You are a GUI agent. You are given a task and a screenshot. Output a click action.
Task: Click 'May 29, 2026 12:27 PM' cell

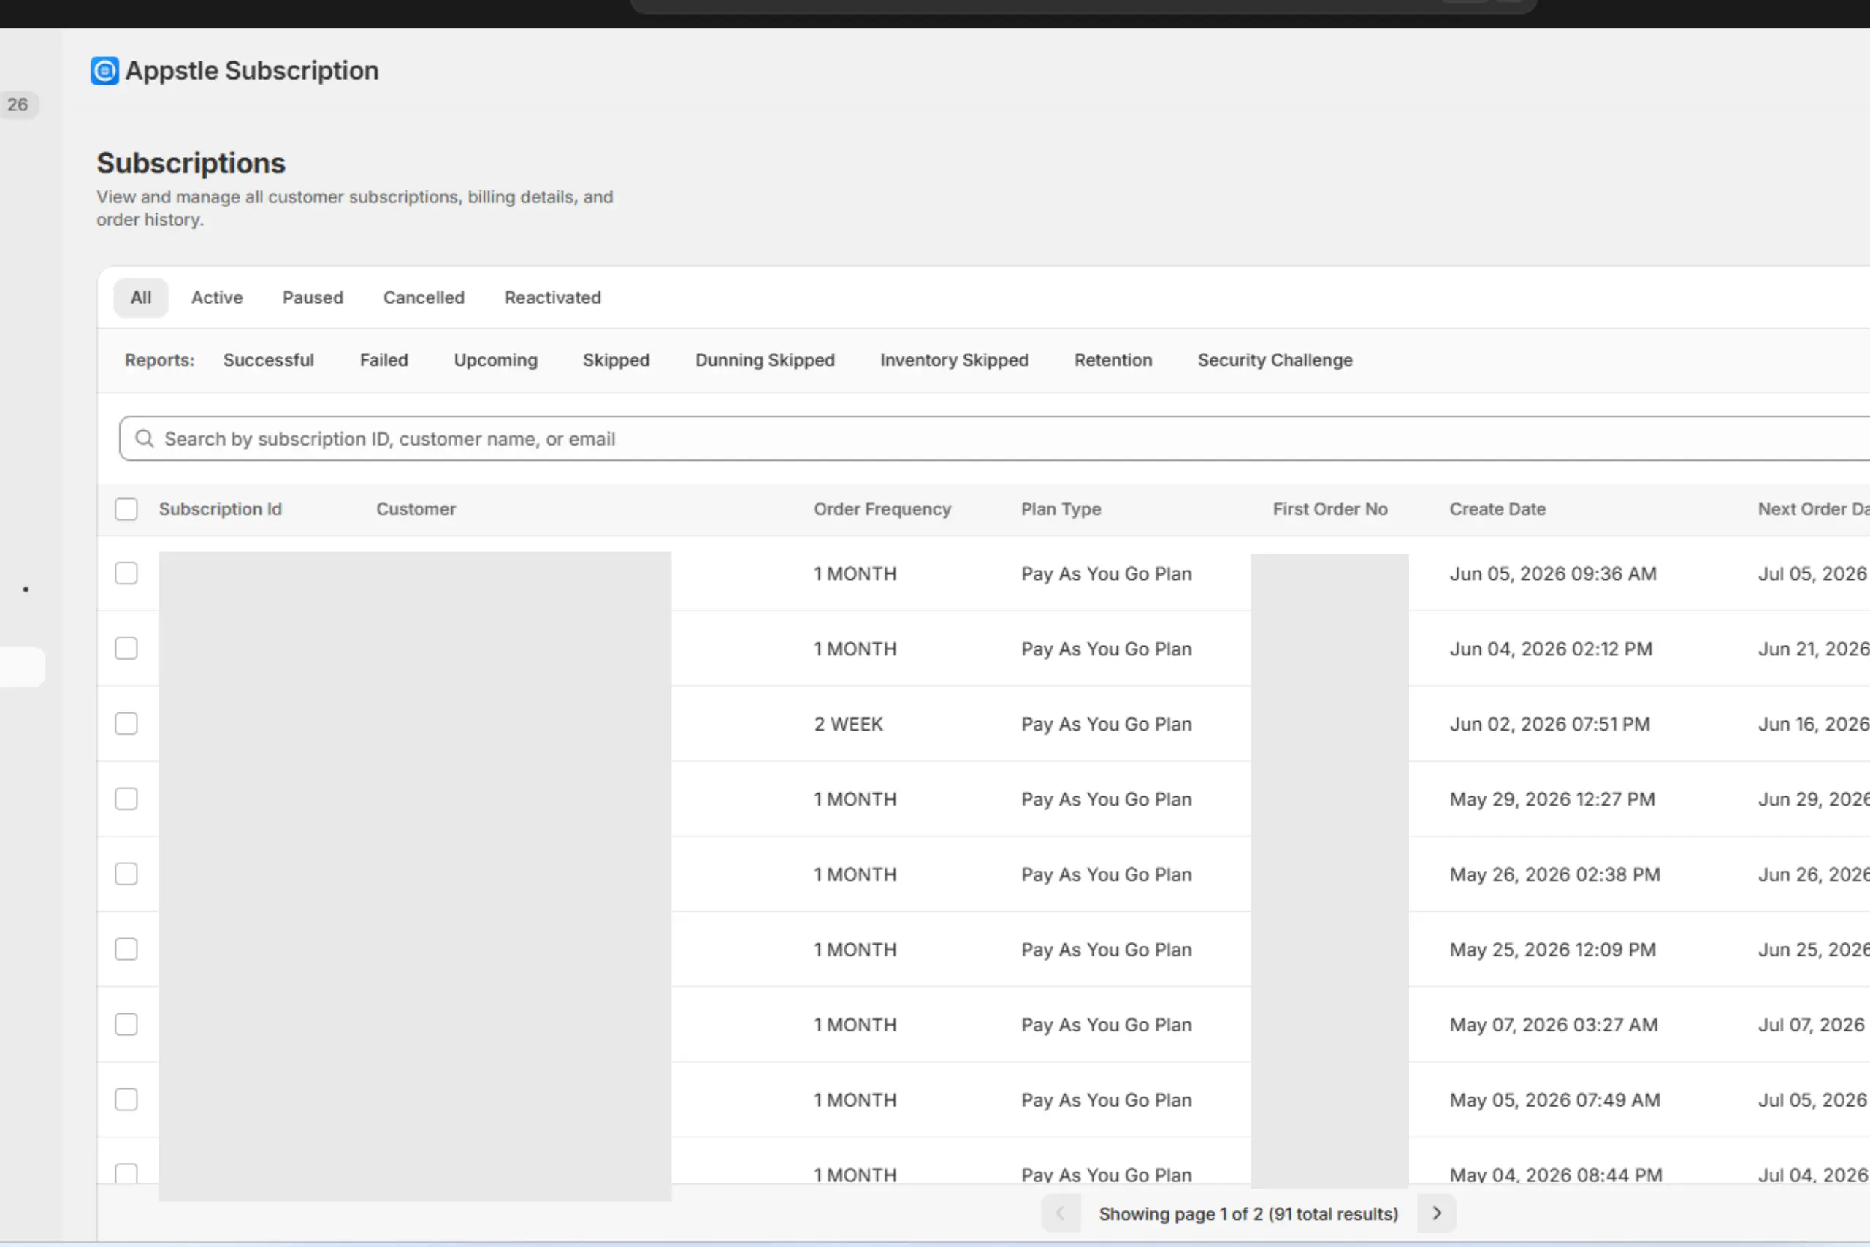(1552, 798)
